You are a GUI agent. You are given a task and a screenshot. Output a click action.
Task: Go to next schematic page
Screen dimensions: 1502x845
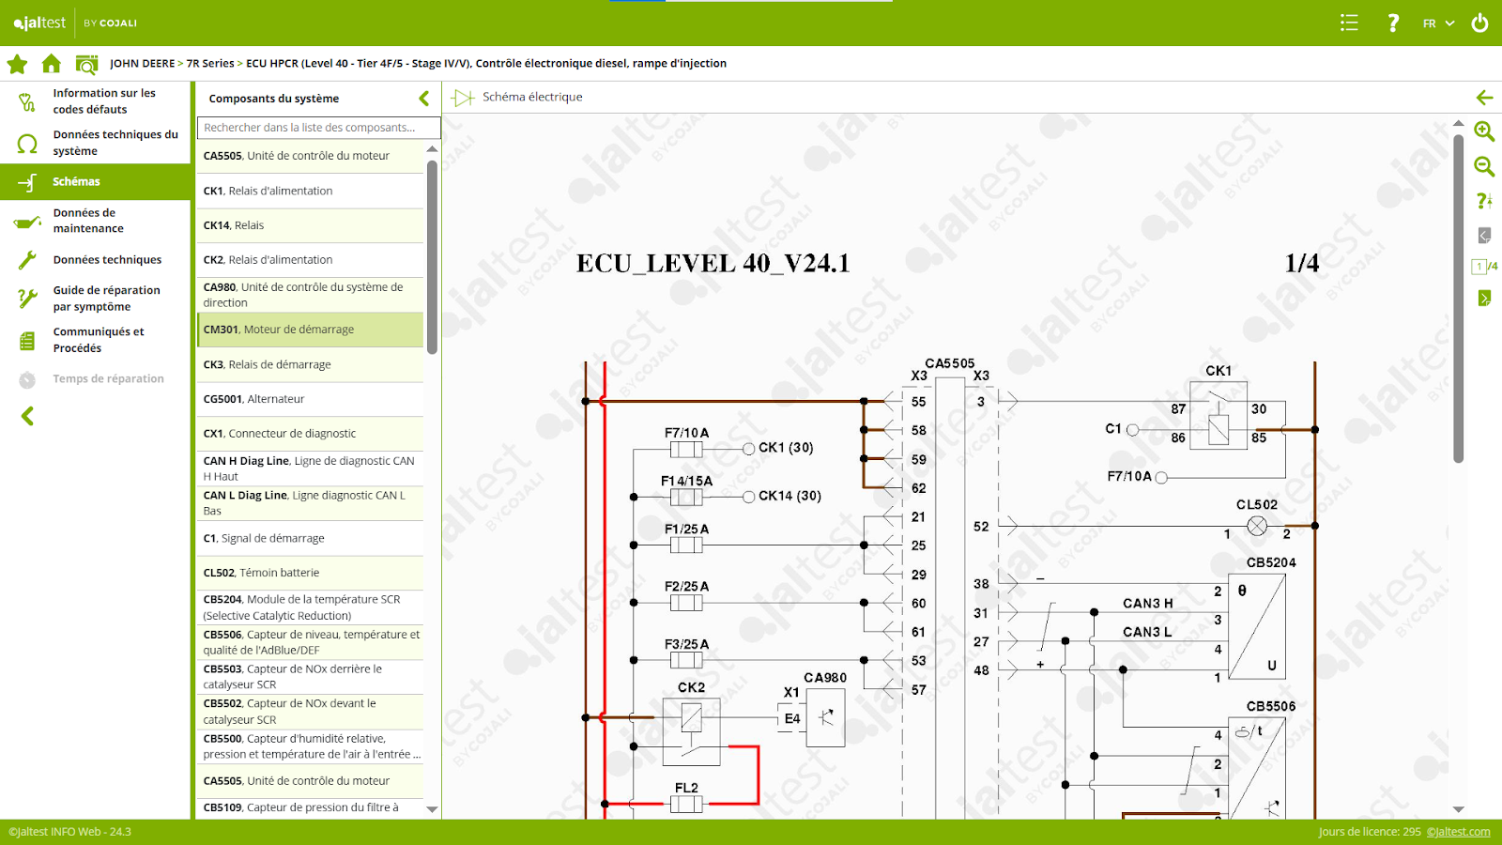tap(1484, 299)
